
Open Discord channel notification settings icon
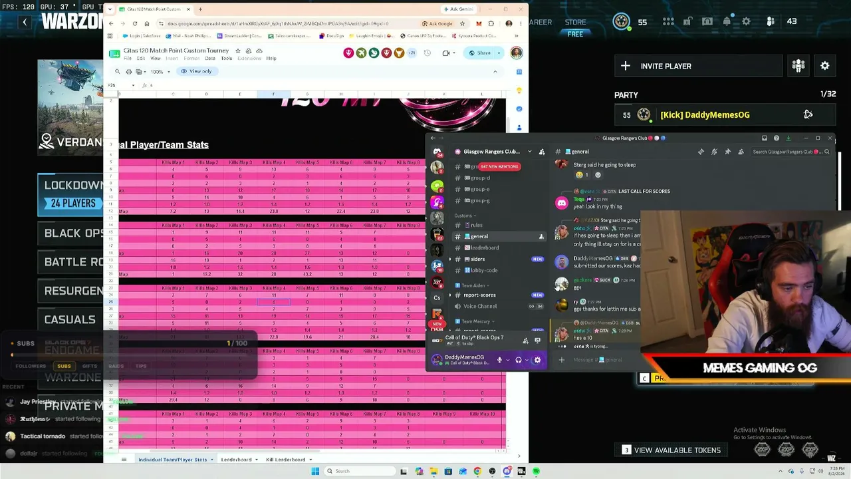click(714, 152)
